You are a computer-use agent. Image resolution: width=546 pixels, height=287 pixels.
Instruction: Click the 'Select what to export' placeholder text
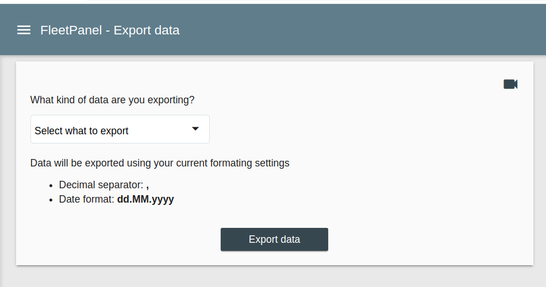pos(82,131)
